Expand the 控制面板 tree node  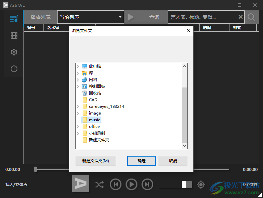point(78,86)
